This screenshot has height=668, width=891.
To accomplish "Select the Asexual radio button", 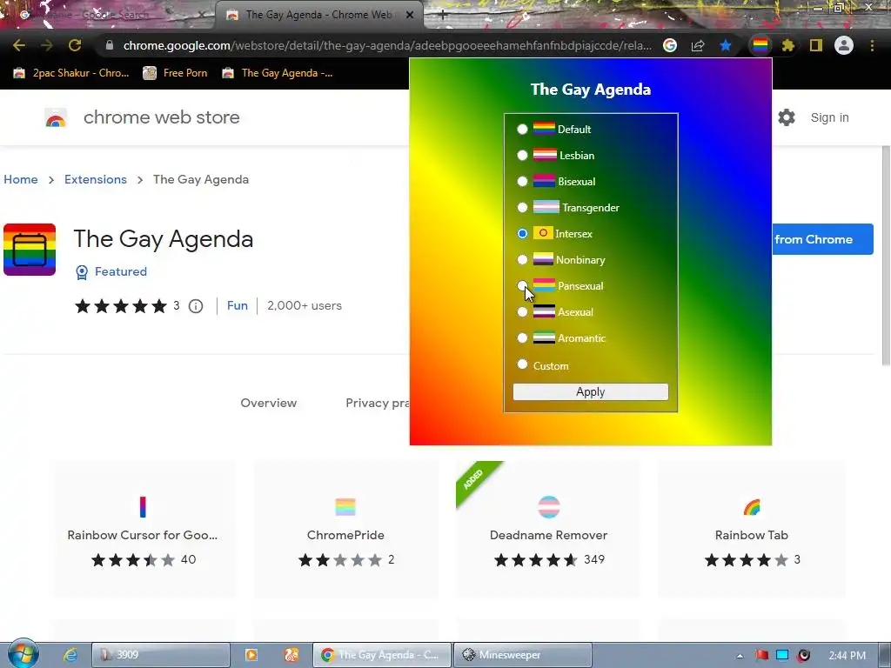I will tap(522, 312).
